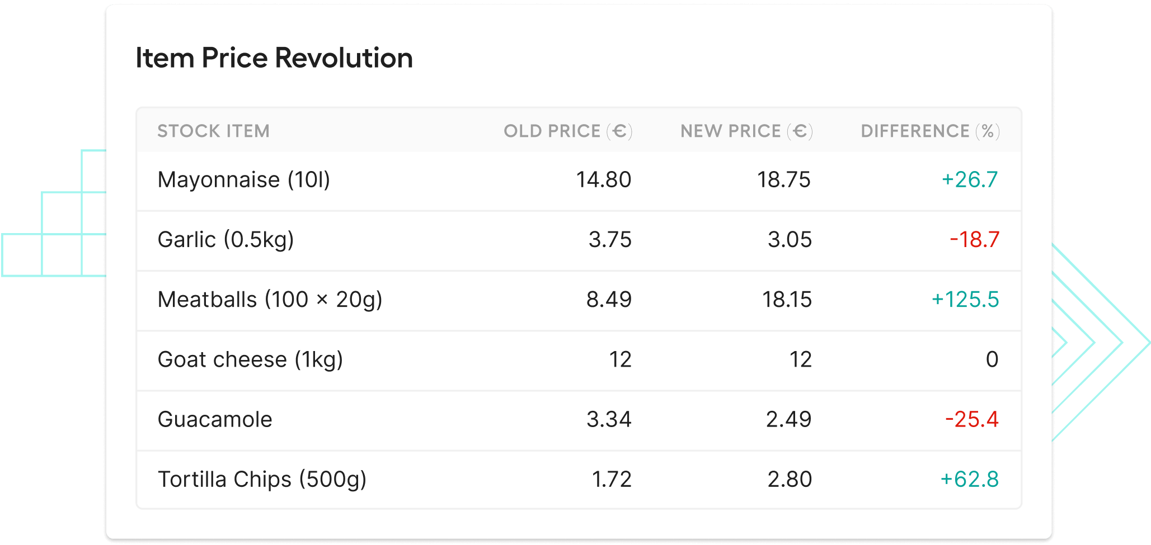Select the Mayonnaise (10l) row
This screenshot has height=545, width=1151.
244,180
